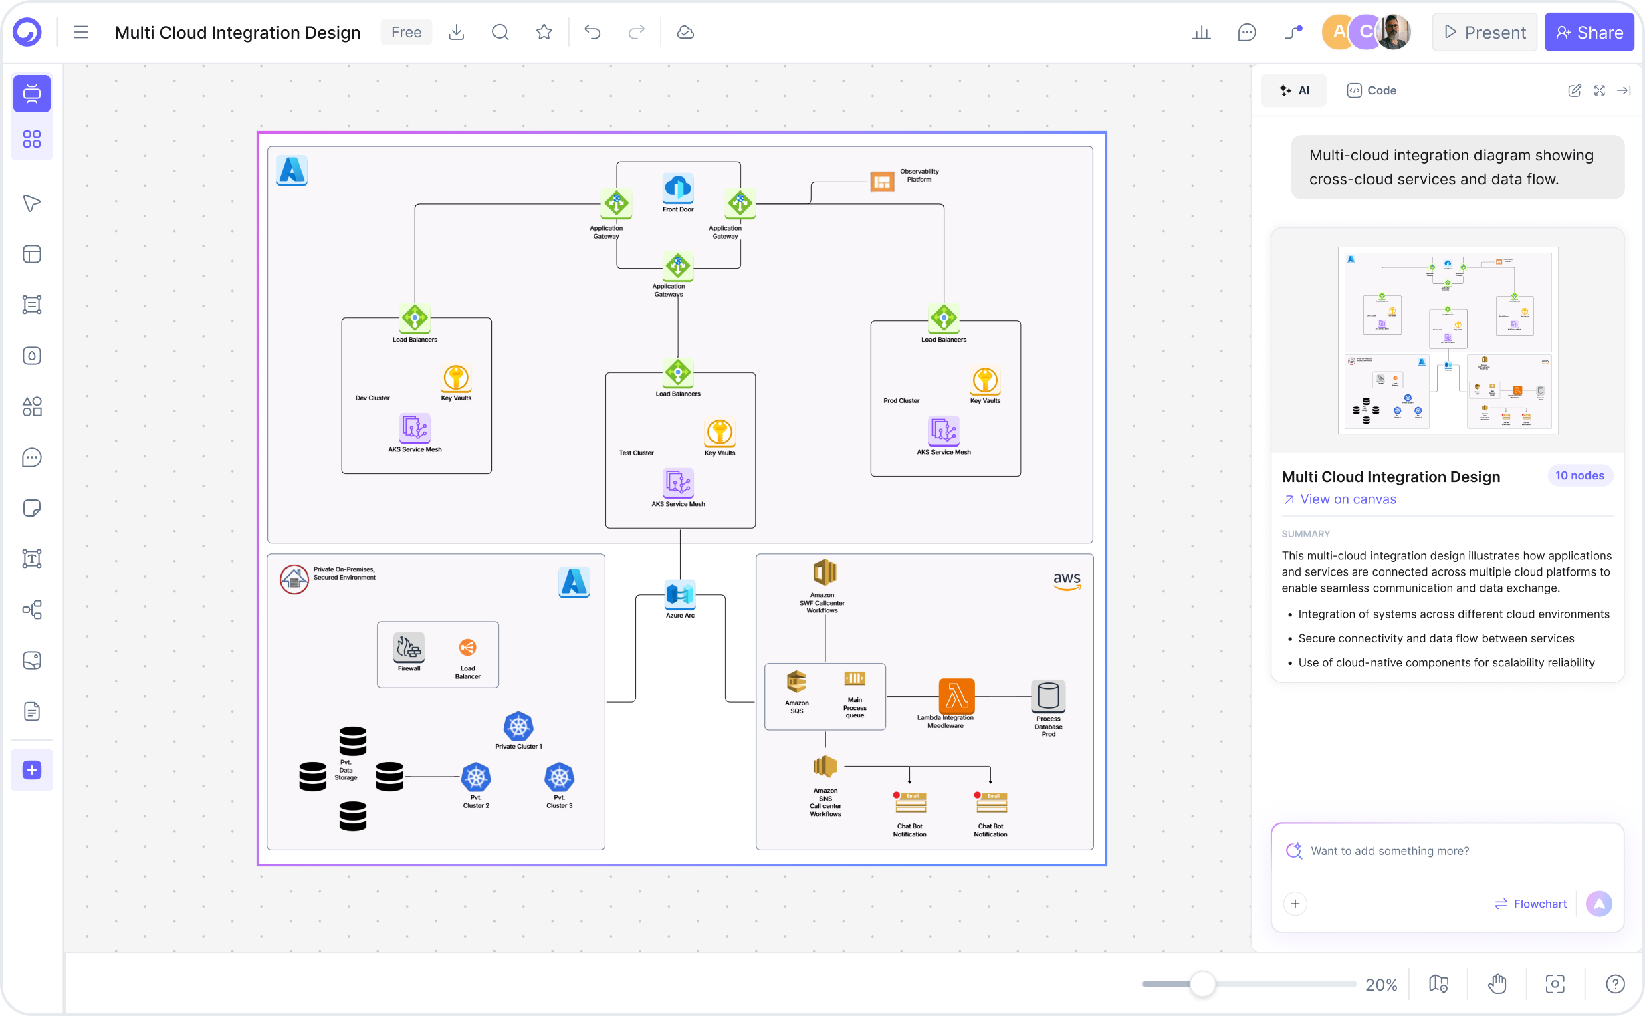
Task: Undo the last action
Action: click(x=592, y=32)
